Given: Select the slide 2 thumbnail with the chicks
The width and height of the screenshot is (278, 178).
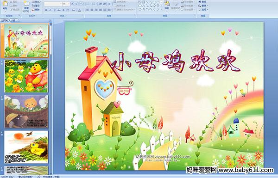Looking at the screenshot, I should [x=26, y=76].
